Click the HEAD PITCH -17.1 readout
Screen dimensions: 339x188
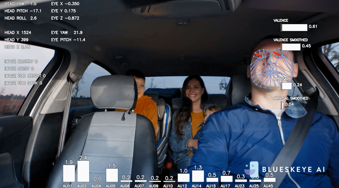pos(23,11)
